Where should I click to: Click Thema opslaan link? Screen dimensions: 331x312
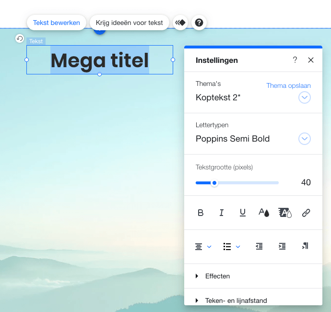coord(288,85)
